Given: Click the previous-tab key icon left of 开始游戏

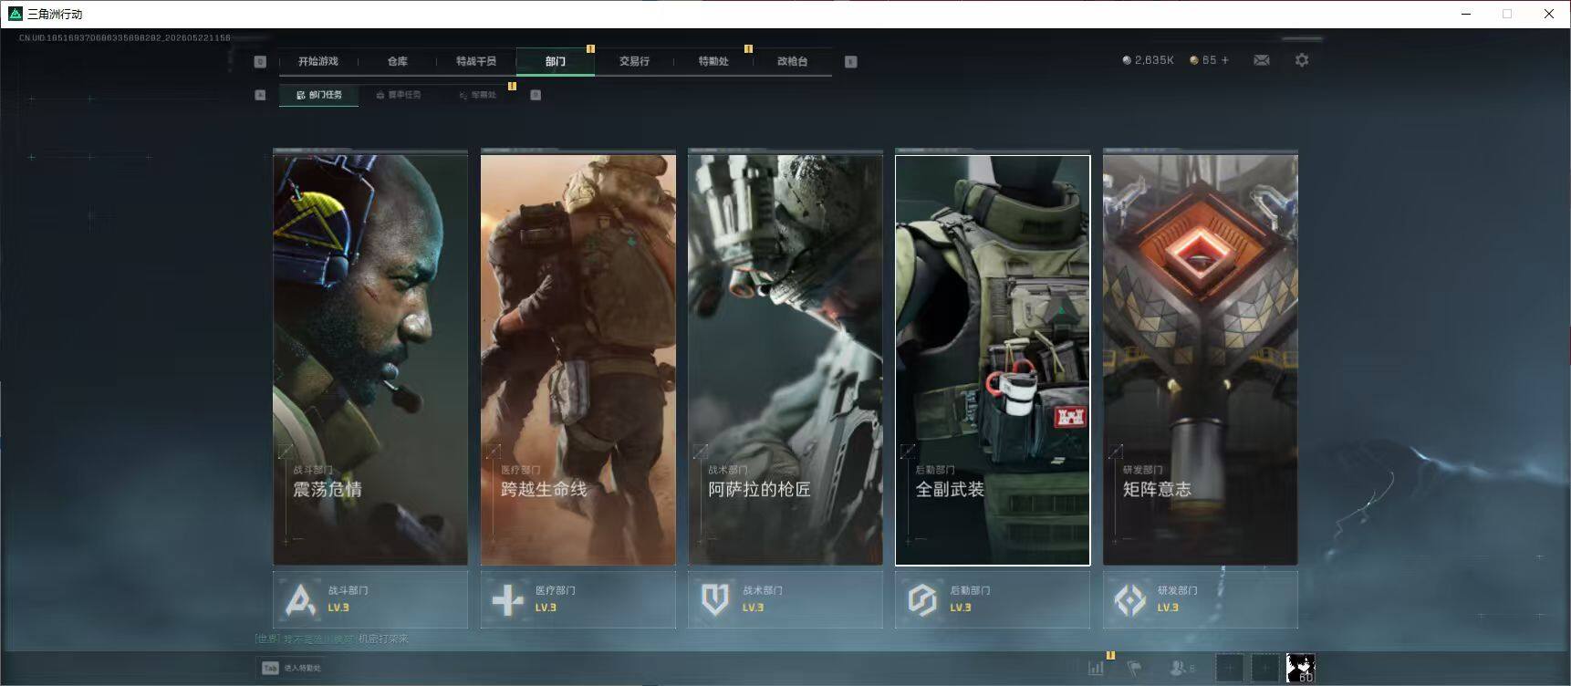Looking at the screenshot, I should 260,61.
